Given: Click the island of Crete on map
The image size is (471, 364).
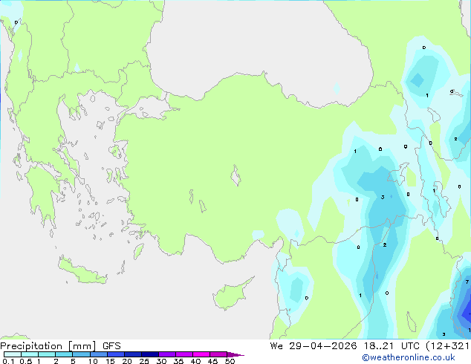Looking at the screenshot, I should point(82,271).
